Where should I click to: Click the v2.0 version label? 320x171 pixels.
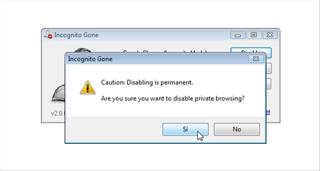[x=58, y=113]
